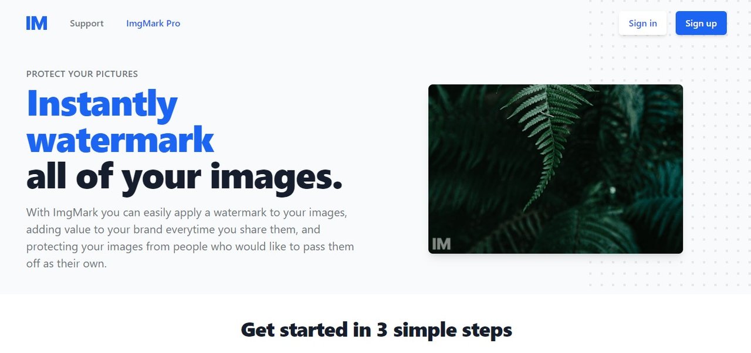Click the PROTECT YOUR PICTURES label

click(82, 74)
